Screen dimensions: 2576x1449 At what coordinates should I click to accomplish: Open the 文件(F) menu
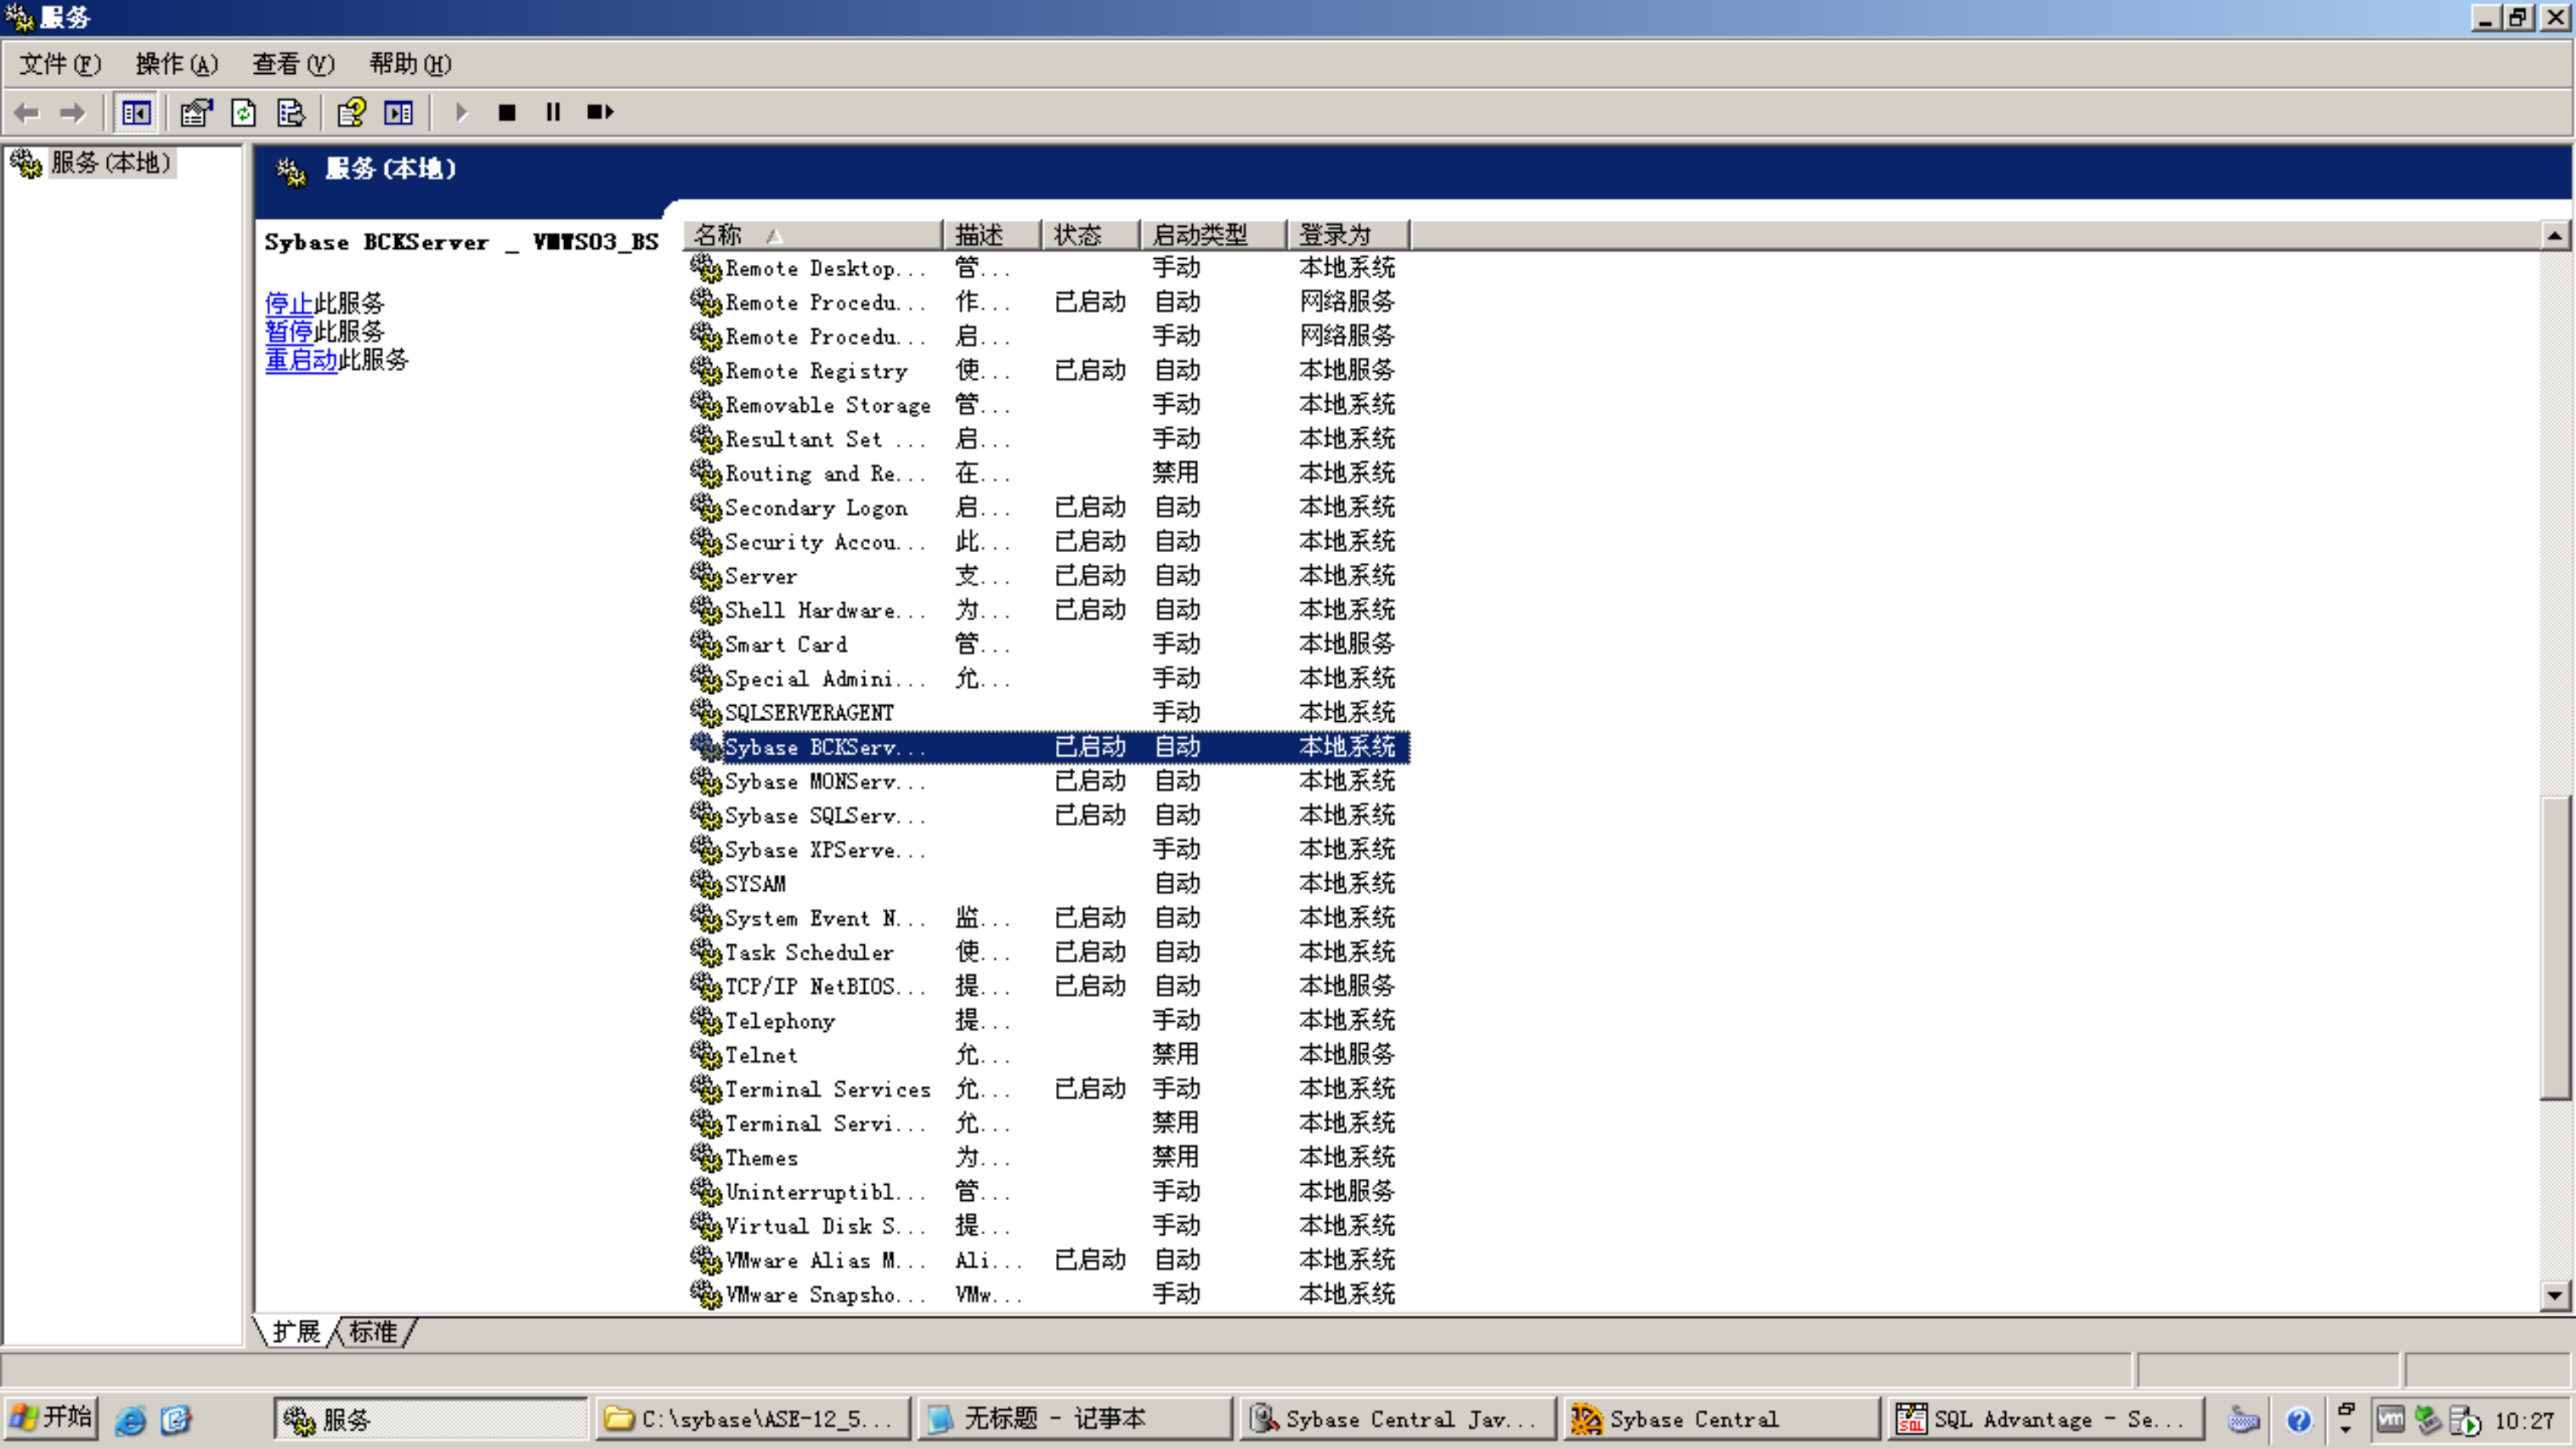click(x=60, y=64)
